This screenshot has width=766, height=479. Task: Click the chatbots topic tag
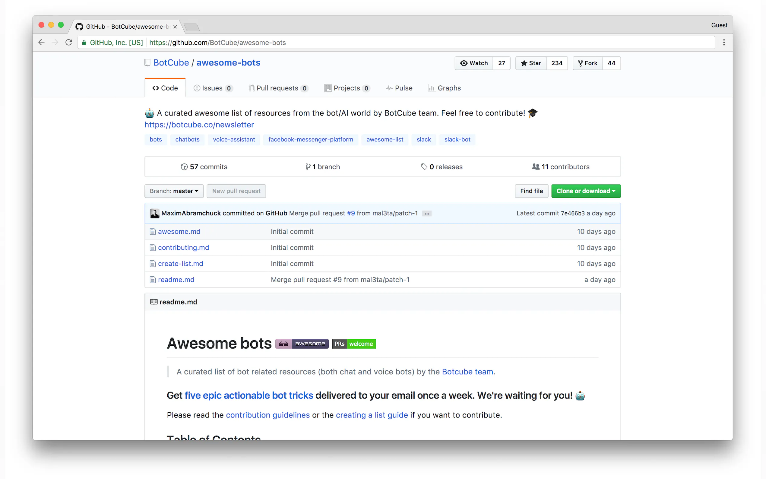(x=187, y=139)
